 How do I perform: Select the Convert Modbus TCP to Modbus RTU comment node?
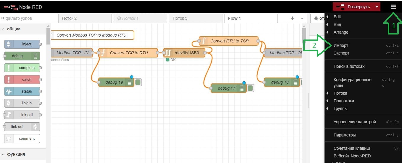coord(93,35)
